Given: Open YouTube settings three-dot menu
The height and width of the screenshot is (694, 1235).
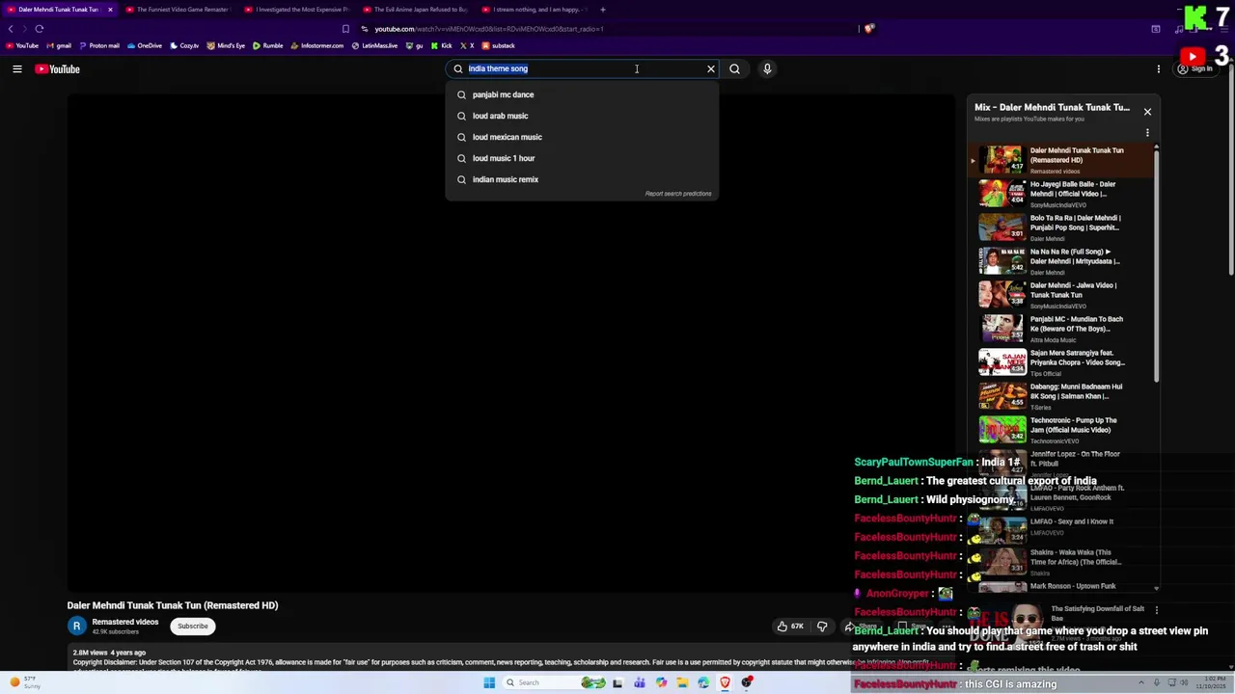Looking at the screenshot, I should pos(1159,68).
